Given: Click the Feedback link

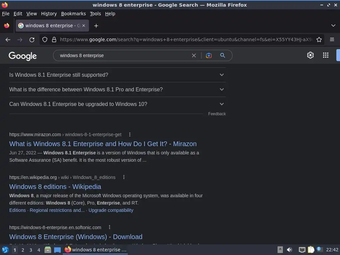Looking at the screenshot, I should click(x=217, y=114).
